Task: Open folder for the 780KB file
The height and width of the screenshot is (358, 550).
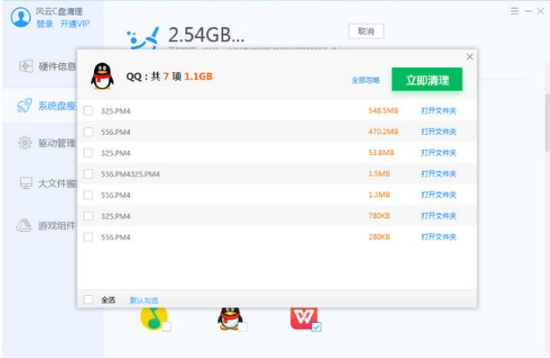Action: 439,216
